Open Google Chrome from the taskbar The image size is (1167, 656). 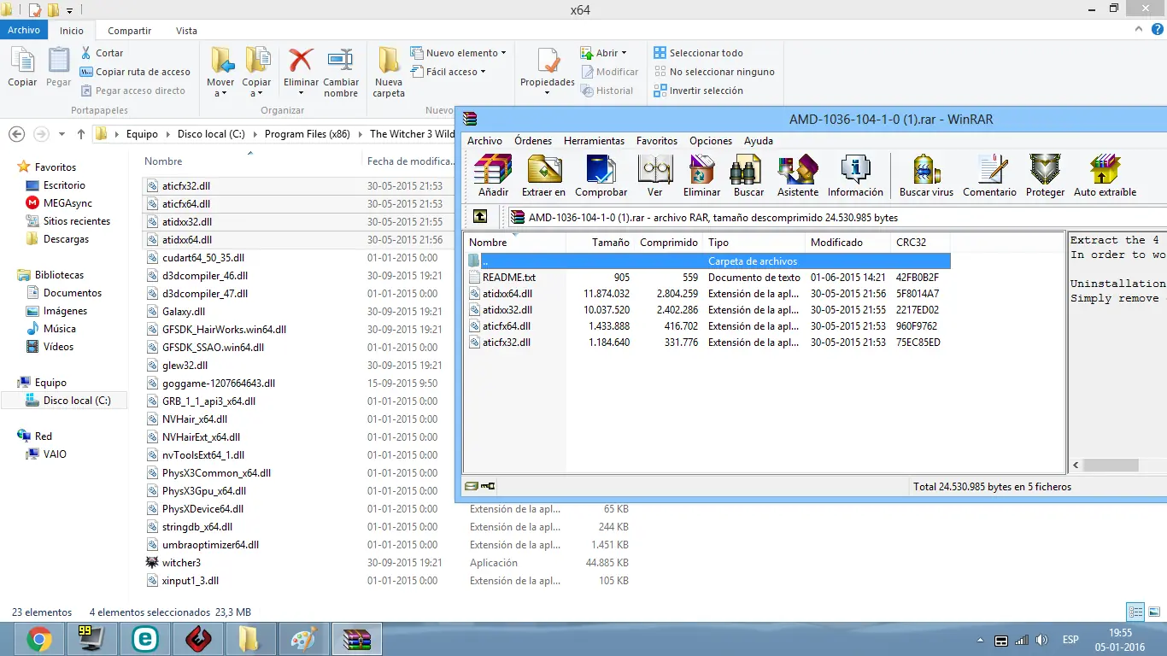[x=39, y=639]
